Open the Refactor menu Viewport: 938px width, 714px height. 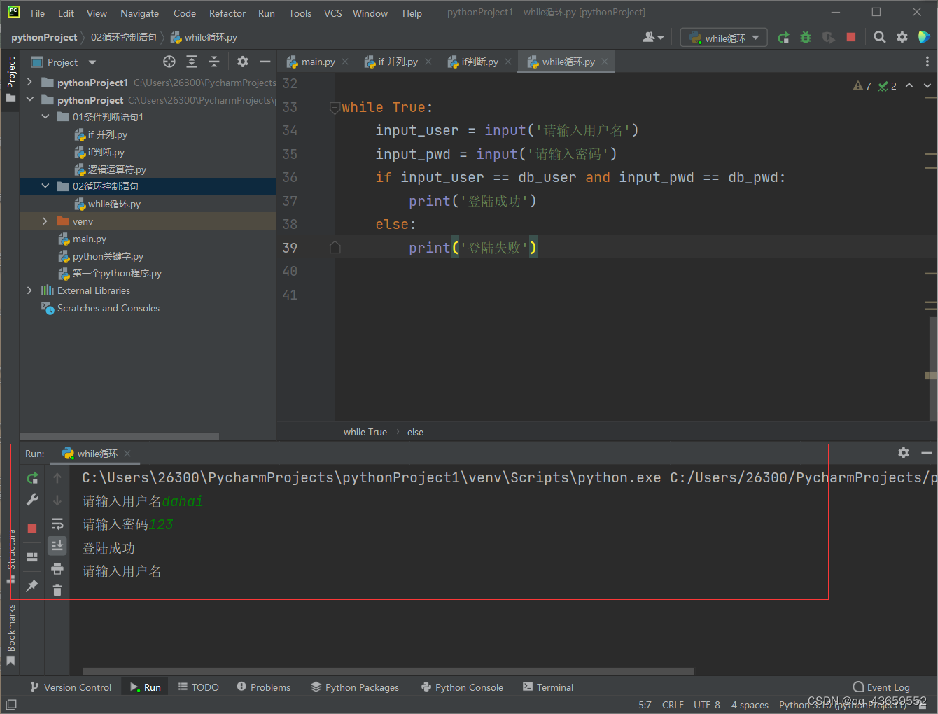pos(227,13)
